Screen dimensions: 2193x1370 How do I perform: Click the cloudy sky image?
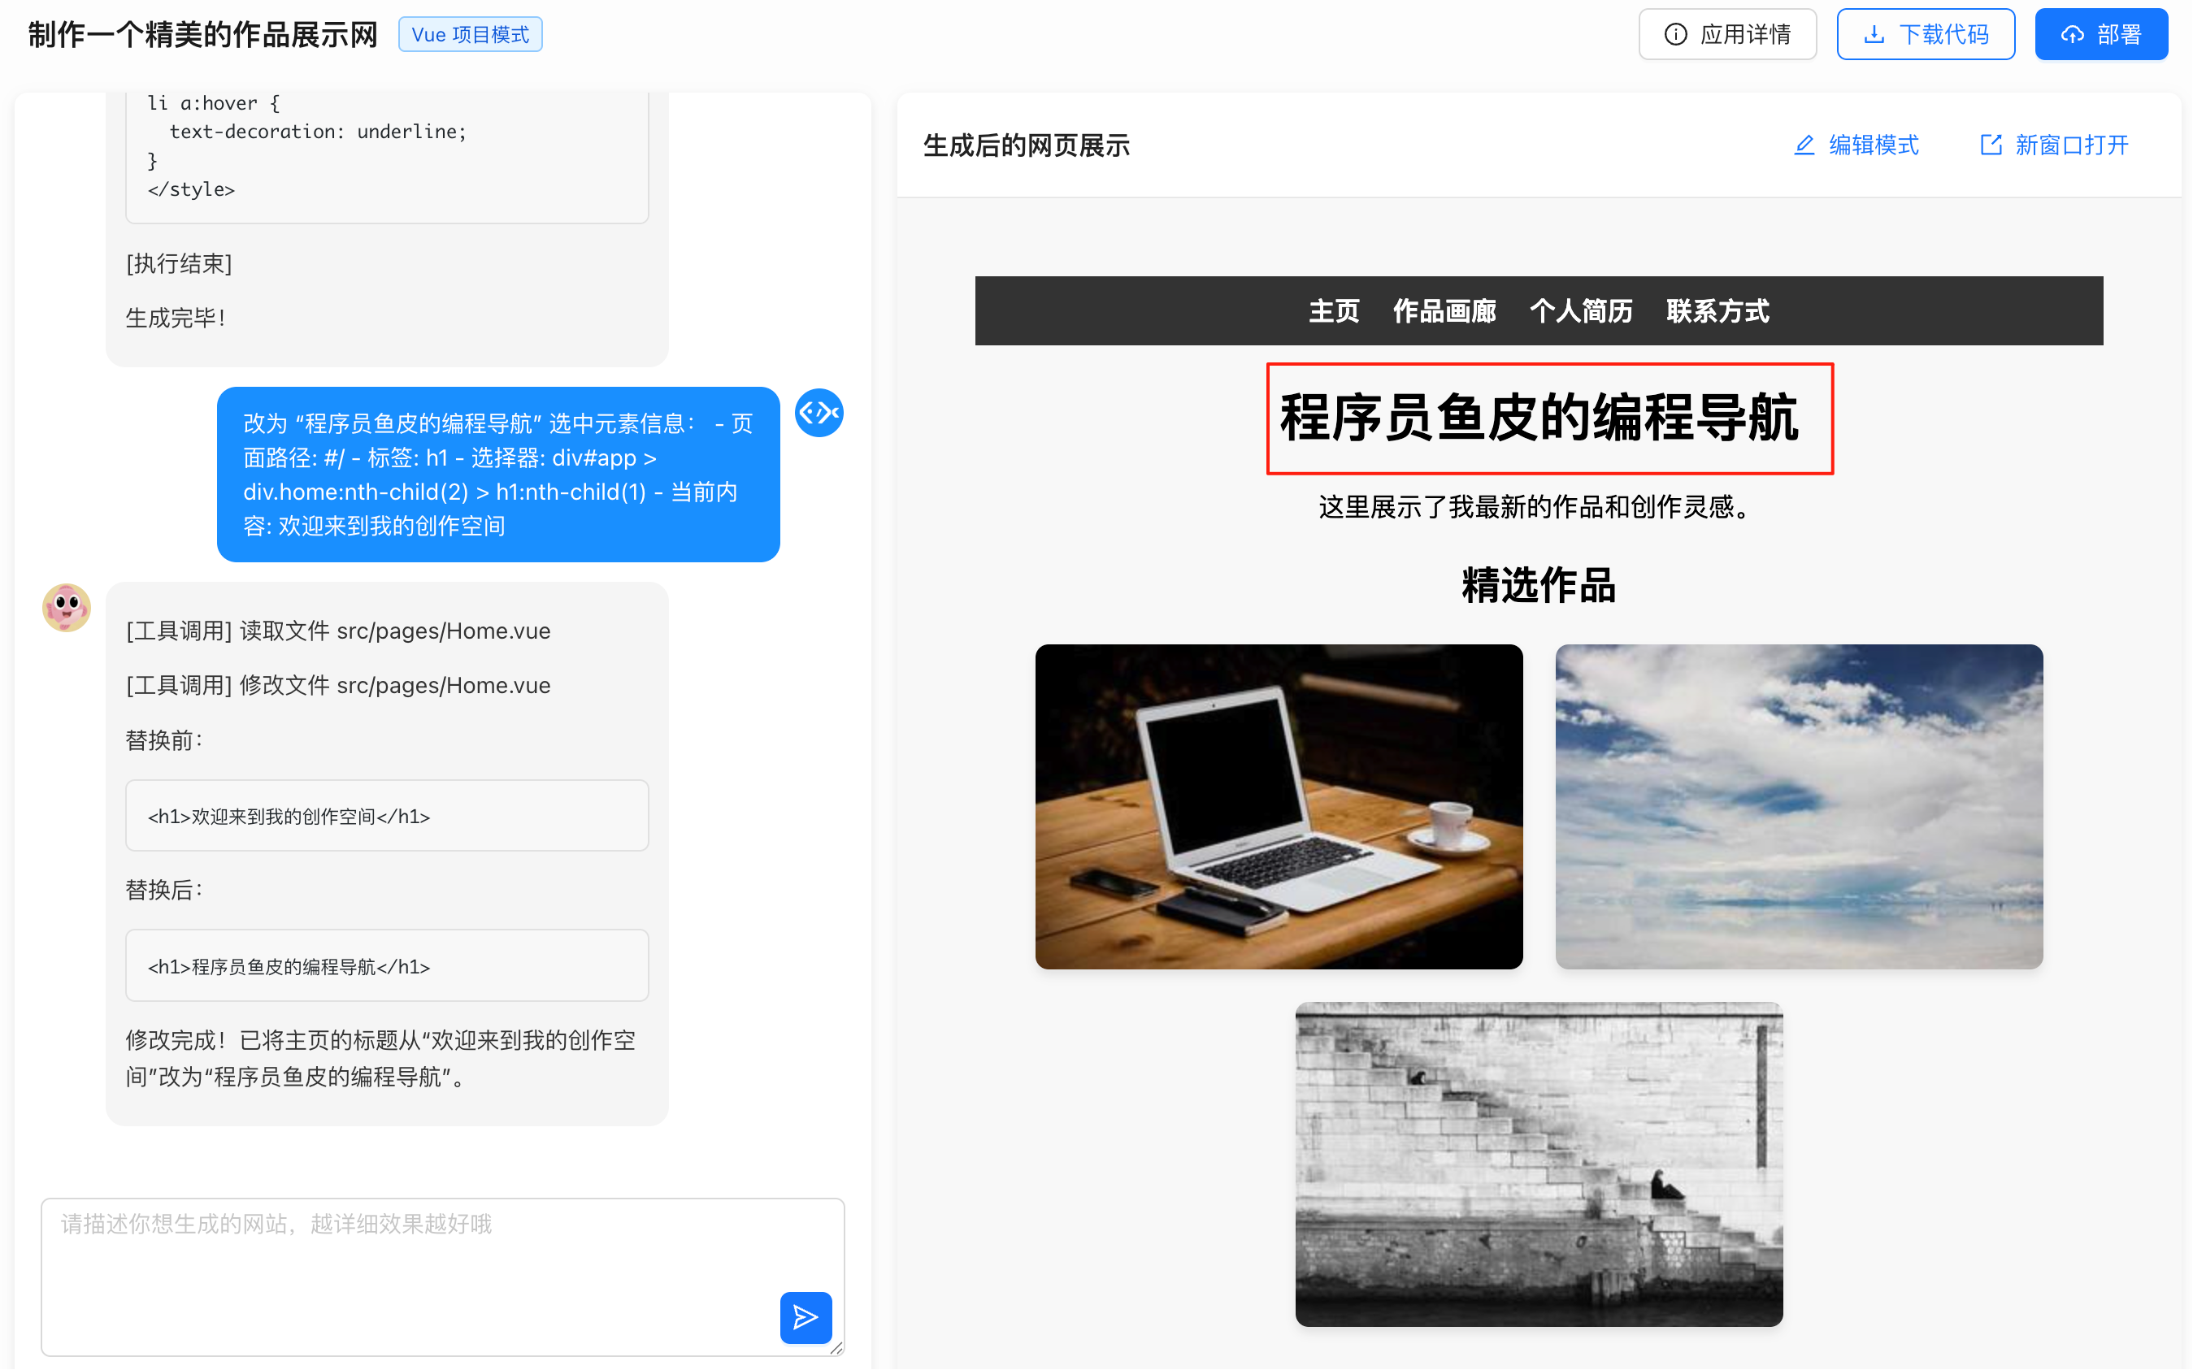tap(1799, 806)
